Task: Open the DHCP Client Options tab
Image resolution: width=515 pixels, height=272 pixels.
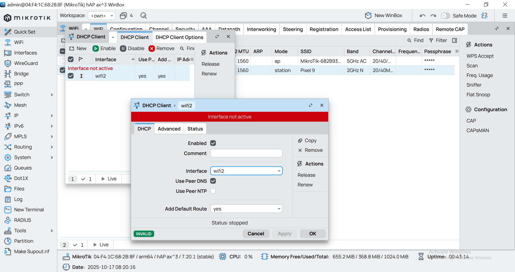Action: pyautogui.click(x=179, y=37)
